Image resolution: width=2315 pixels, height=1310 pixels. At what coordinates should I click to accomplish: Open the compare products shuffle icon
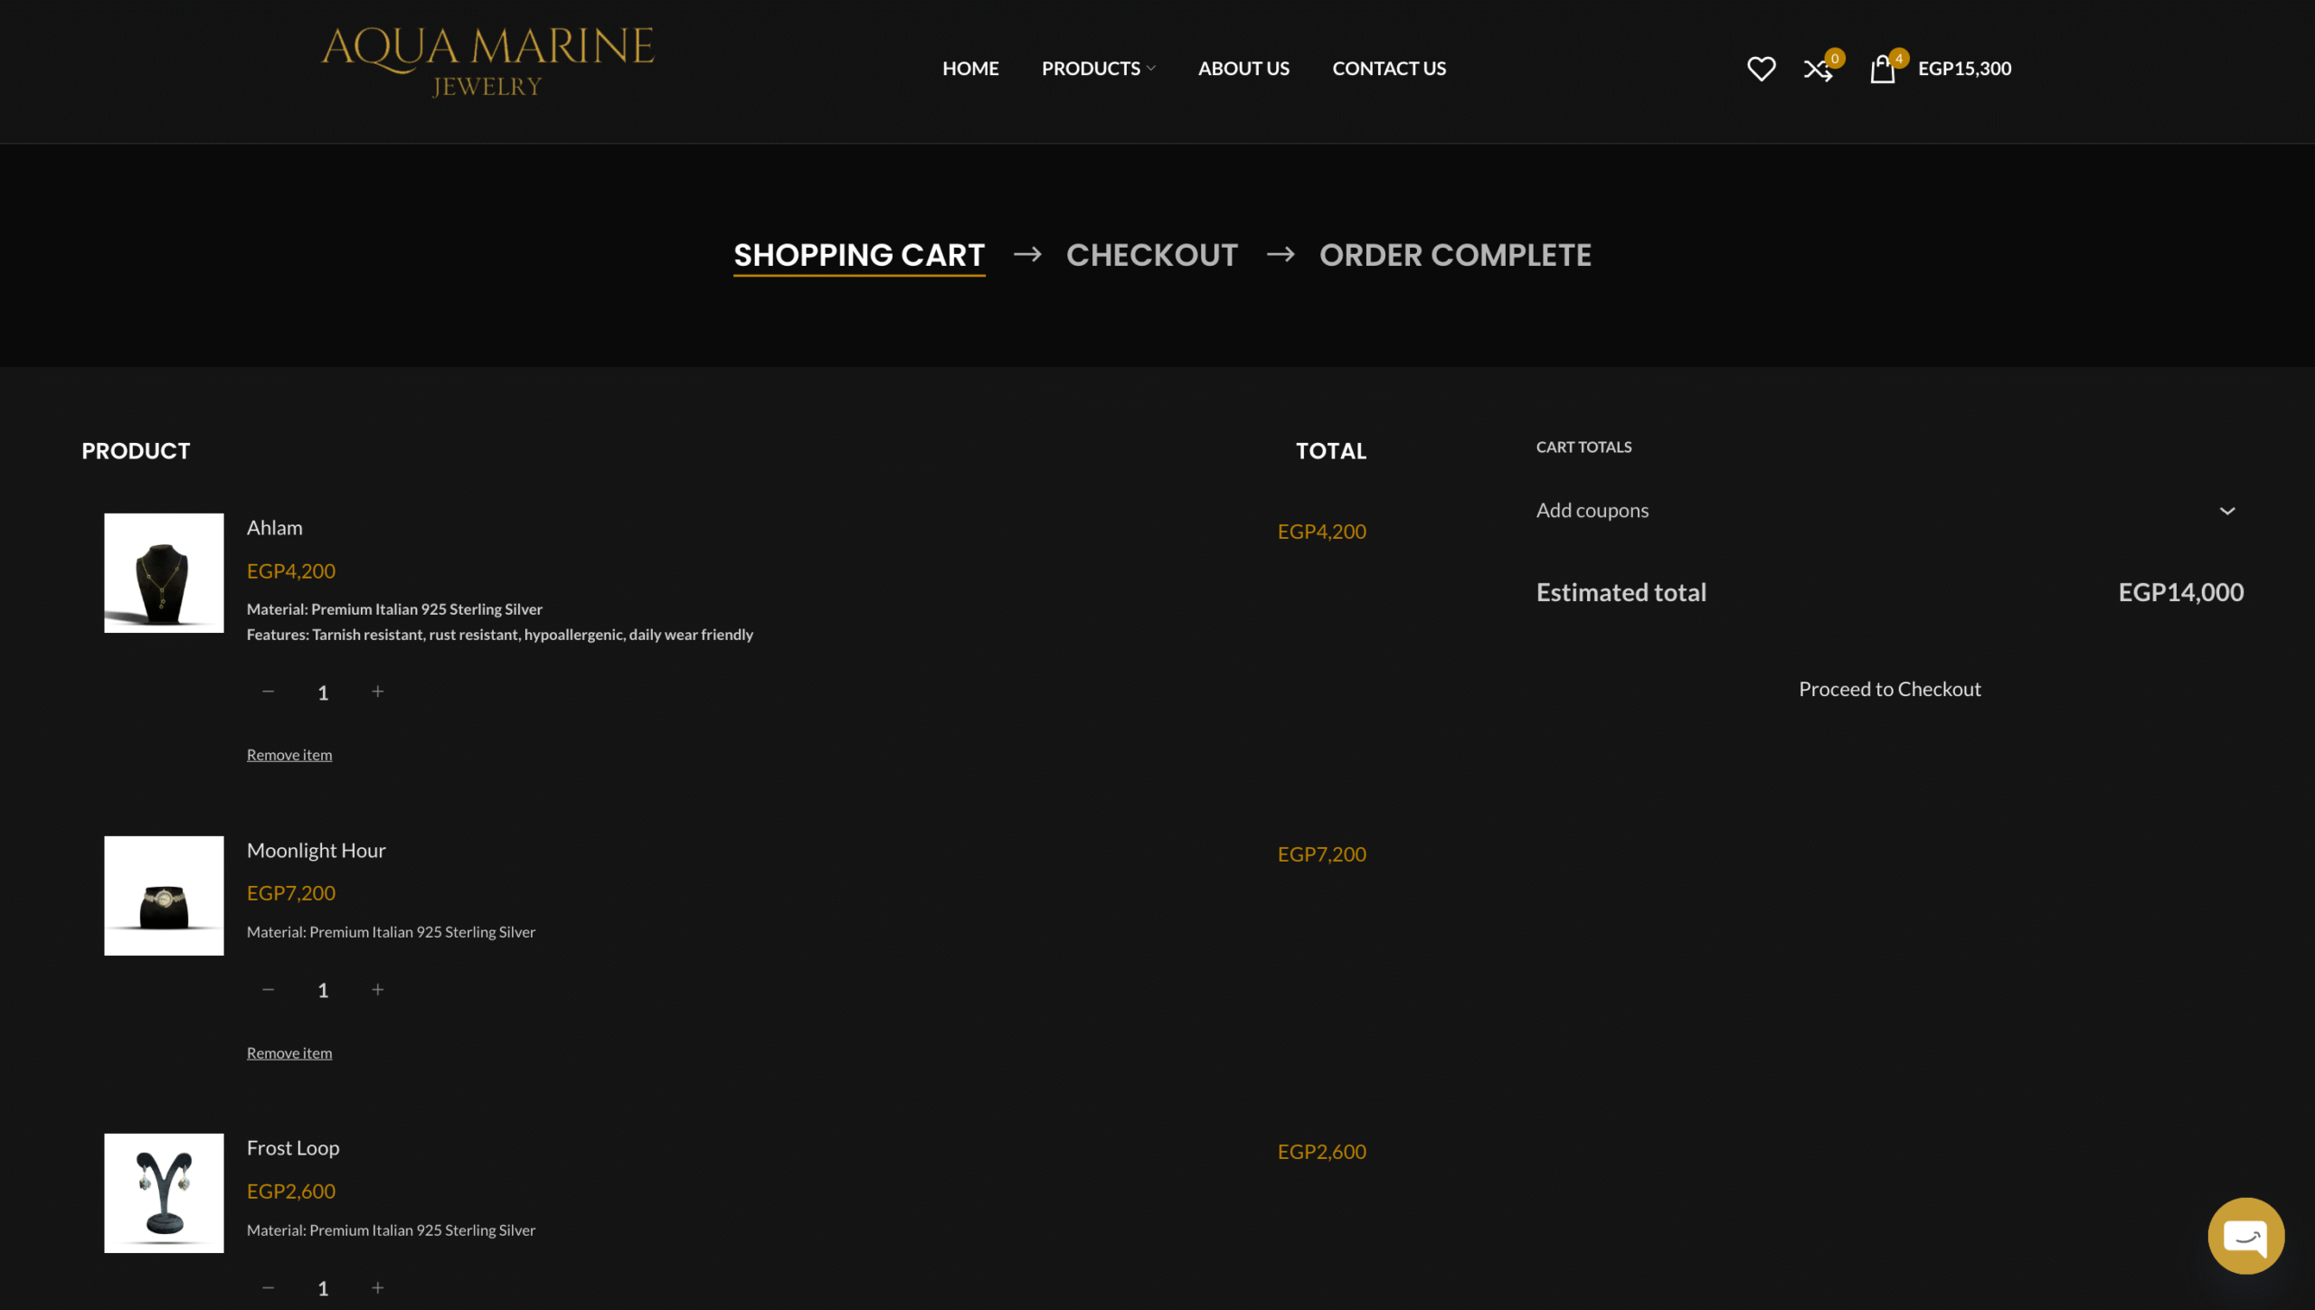1818,69
